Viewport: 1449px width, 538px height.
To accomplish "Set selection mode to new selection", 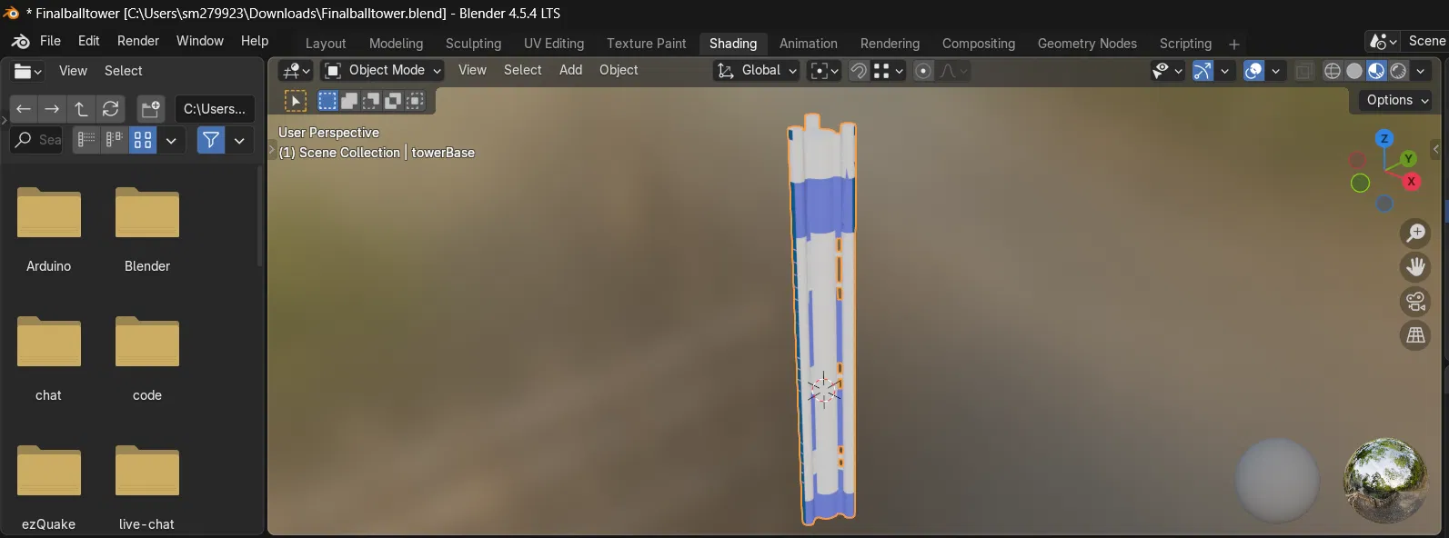I will [327, 101].
